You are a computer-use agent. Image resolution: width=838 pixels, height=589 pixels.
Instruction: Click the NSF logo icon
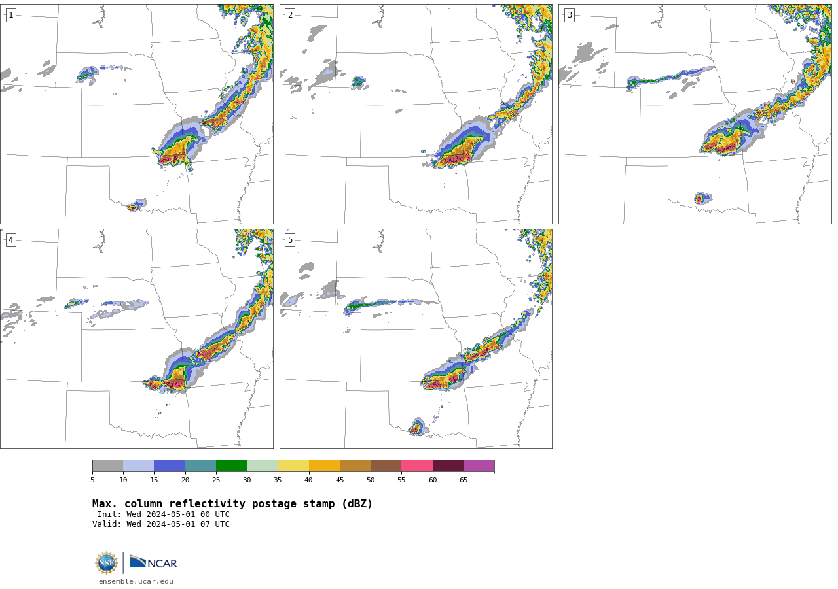click(107, 563)
